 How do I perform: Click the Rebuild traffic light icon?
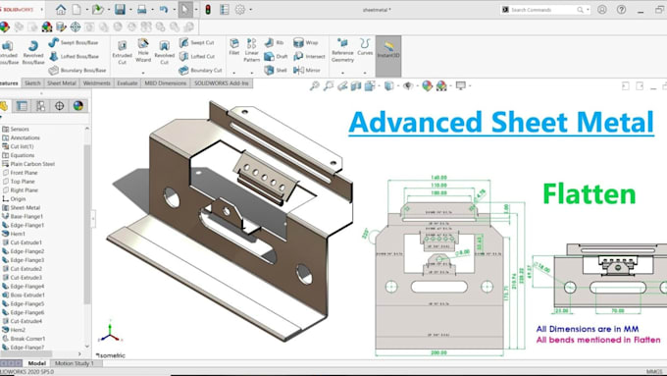click(208, 10)
